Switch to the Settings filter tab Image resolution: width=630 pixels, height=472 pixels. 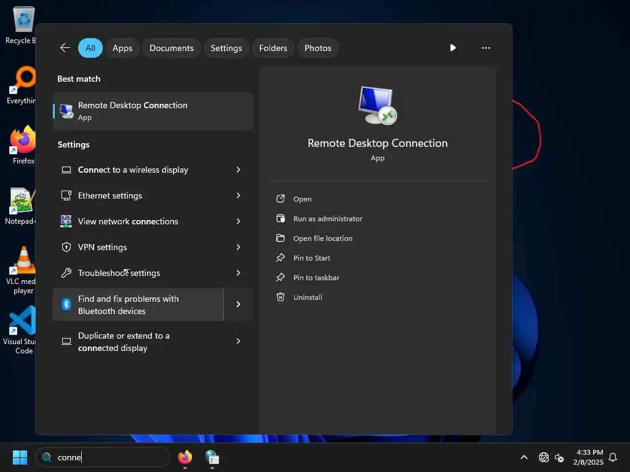[226, 48]
